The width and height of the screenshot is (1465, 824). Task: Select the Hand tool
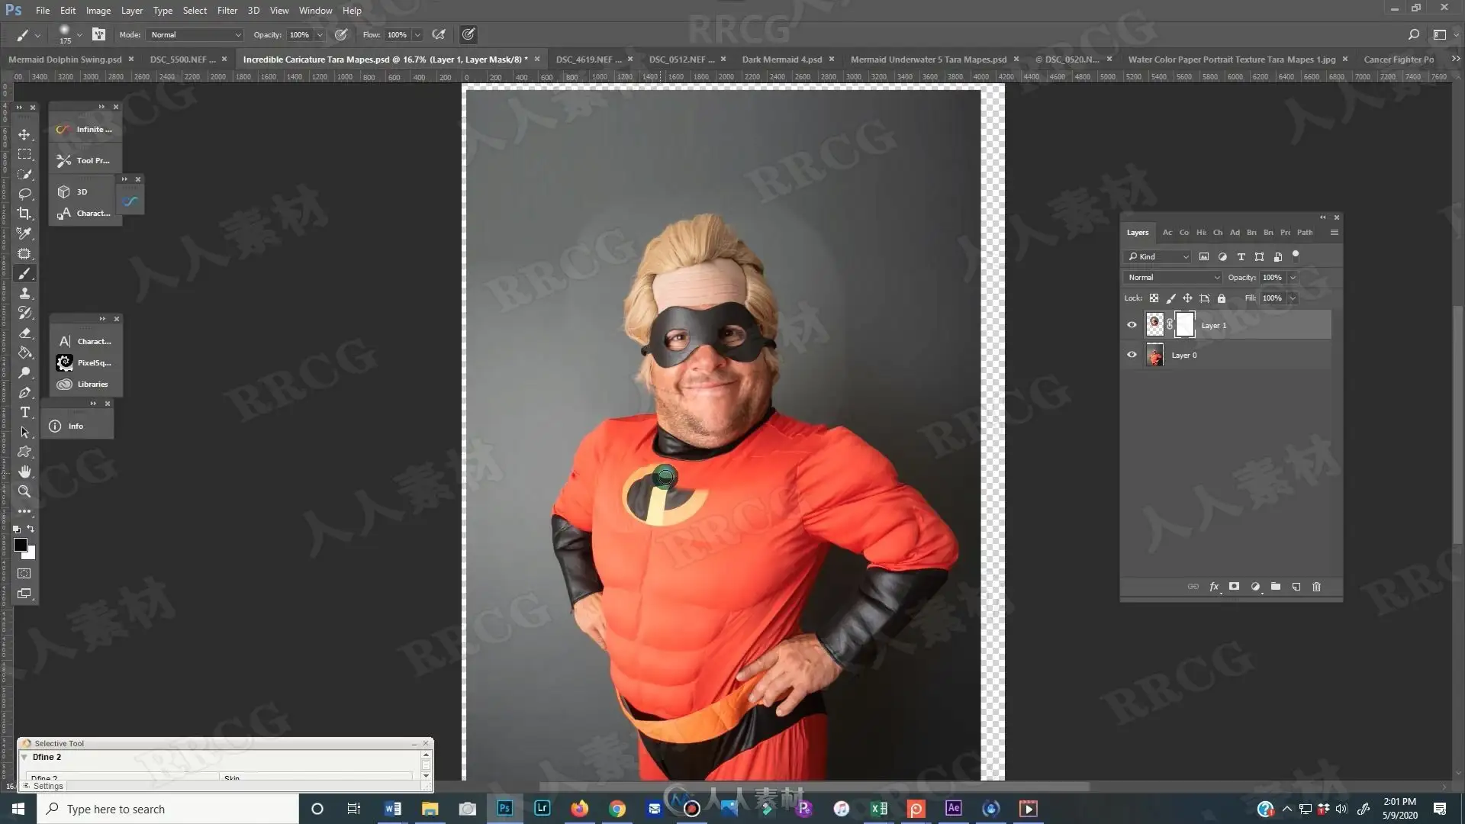click(24, 472)
